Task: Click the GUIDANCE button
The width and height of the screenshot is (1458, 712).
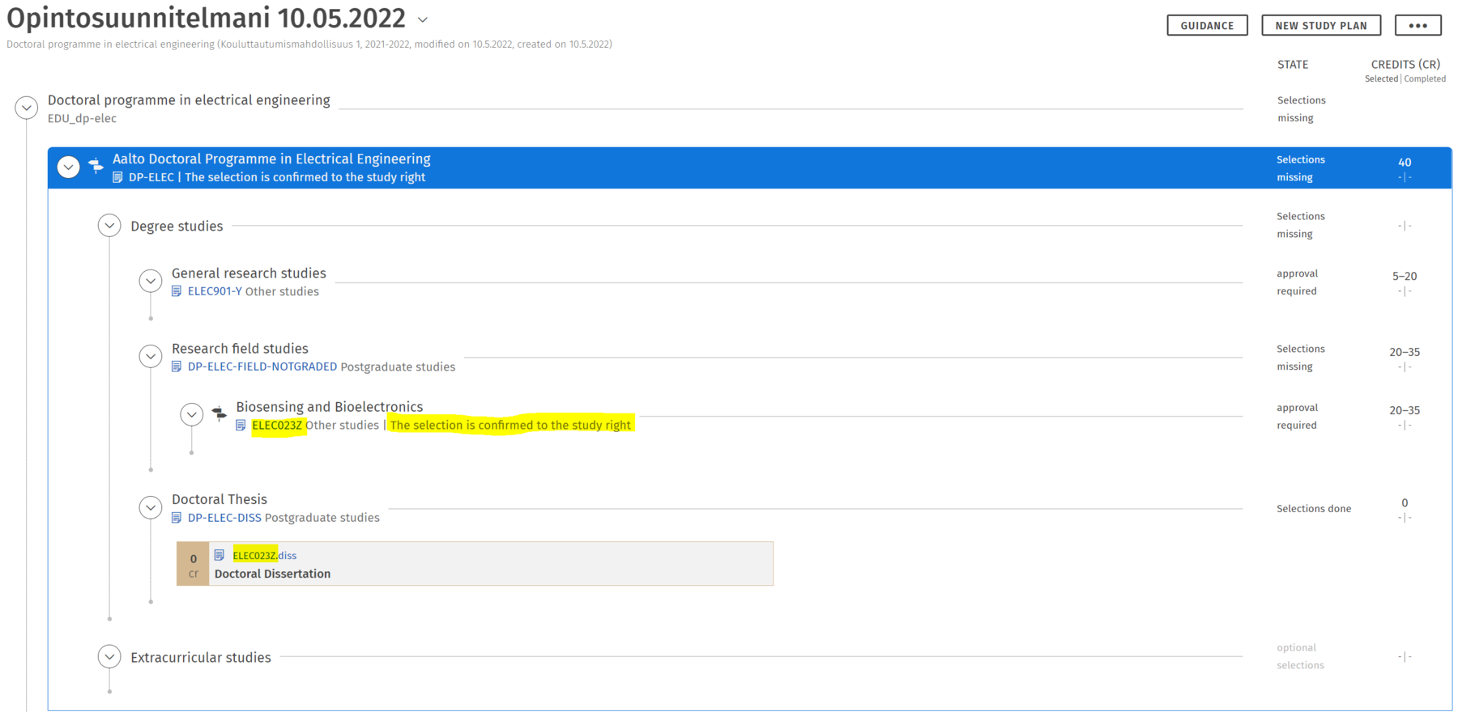Action: [x=1207, y=26]
